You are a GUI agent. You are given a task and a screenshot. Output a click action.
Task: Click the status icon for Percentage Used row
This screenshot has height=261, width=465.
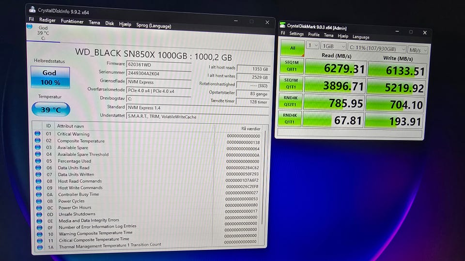pyautogui.click(x=38, y=160)
